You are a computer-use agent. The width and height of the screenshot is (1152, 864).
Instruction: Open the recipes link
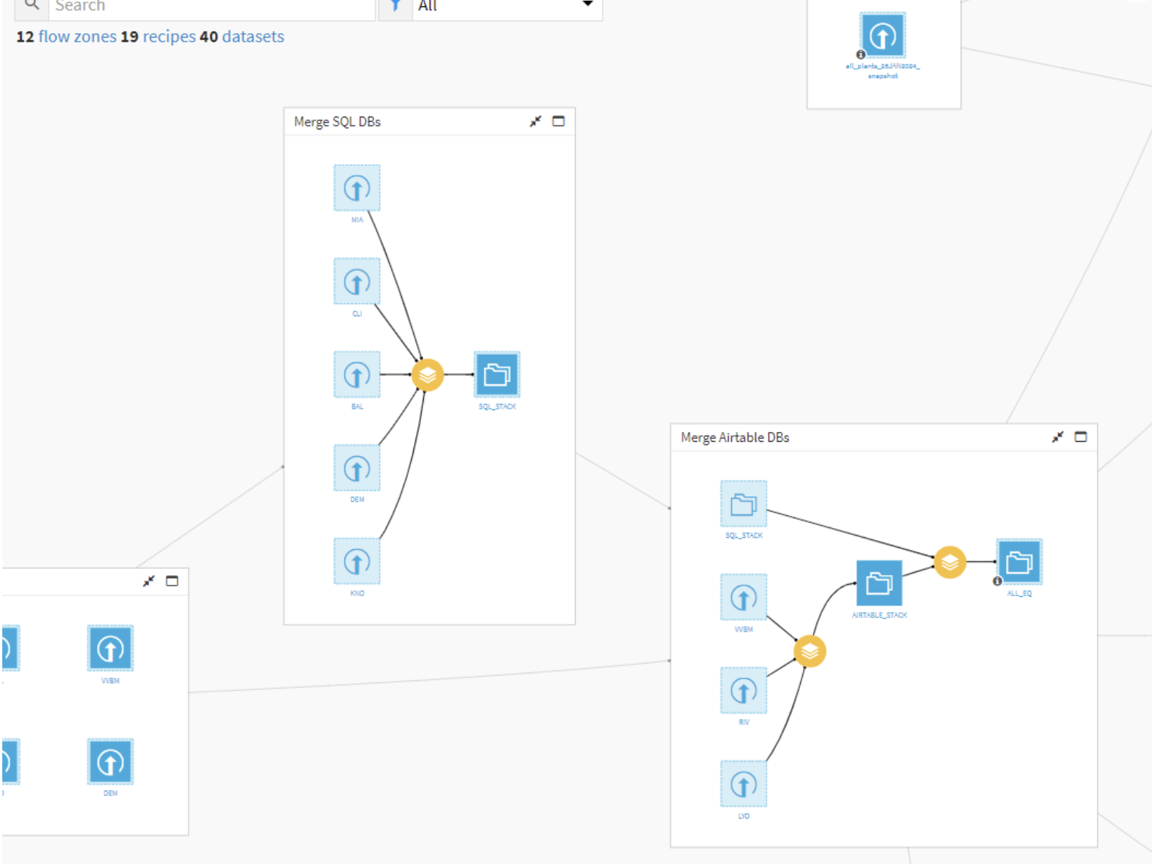click(x=169, y=36)
